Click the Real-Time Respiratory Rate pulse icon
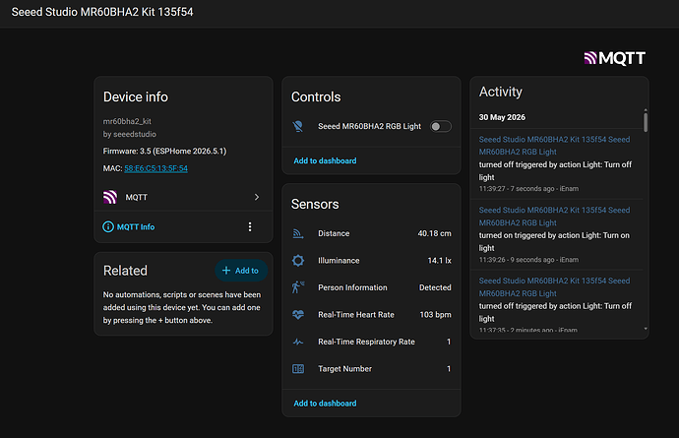This screenshot has width=679, height=438. click(x=298, y=342)
